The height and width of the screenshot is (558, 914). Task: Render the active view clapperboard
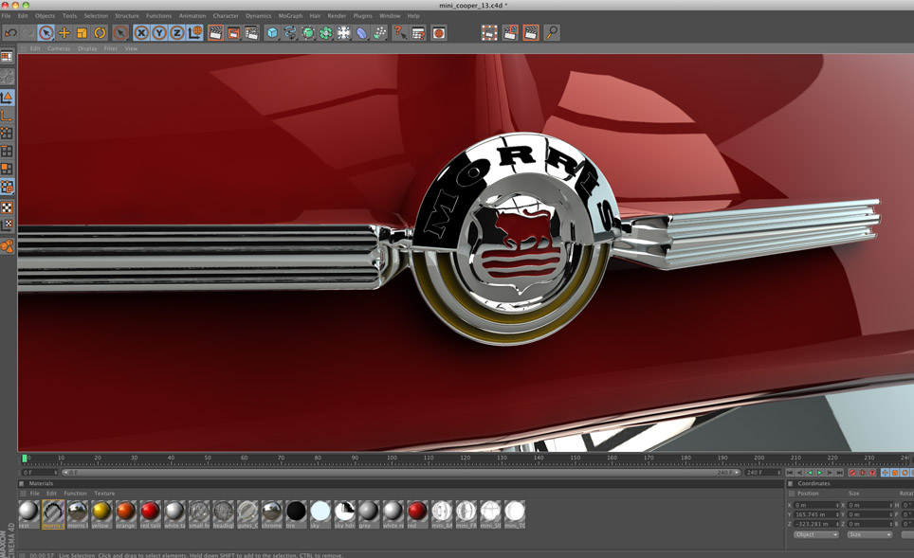216,33
